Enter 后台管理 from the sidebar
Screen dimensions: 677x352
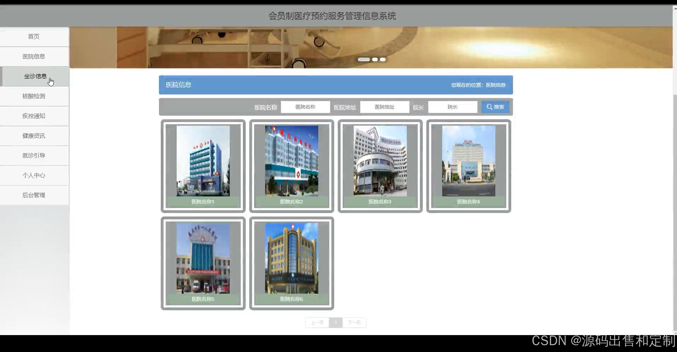[x=34, y=195]
